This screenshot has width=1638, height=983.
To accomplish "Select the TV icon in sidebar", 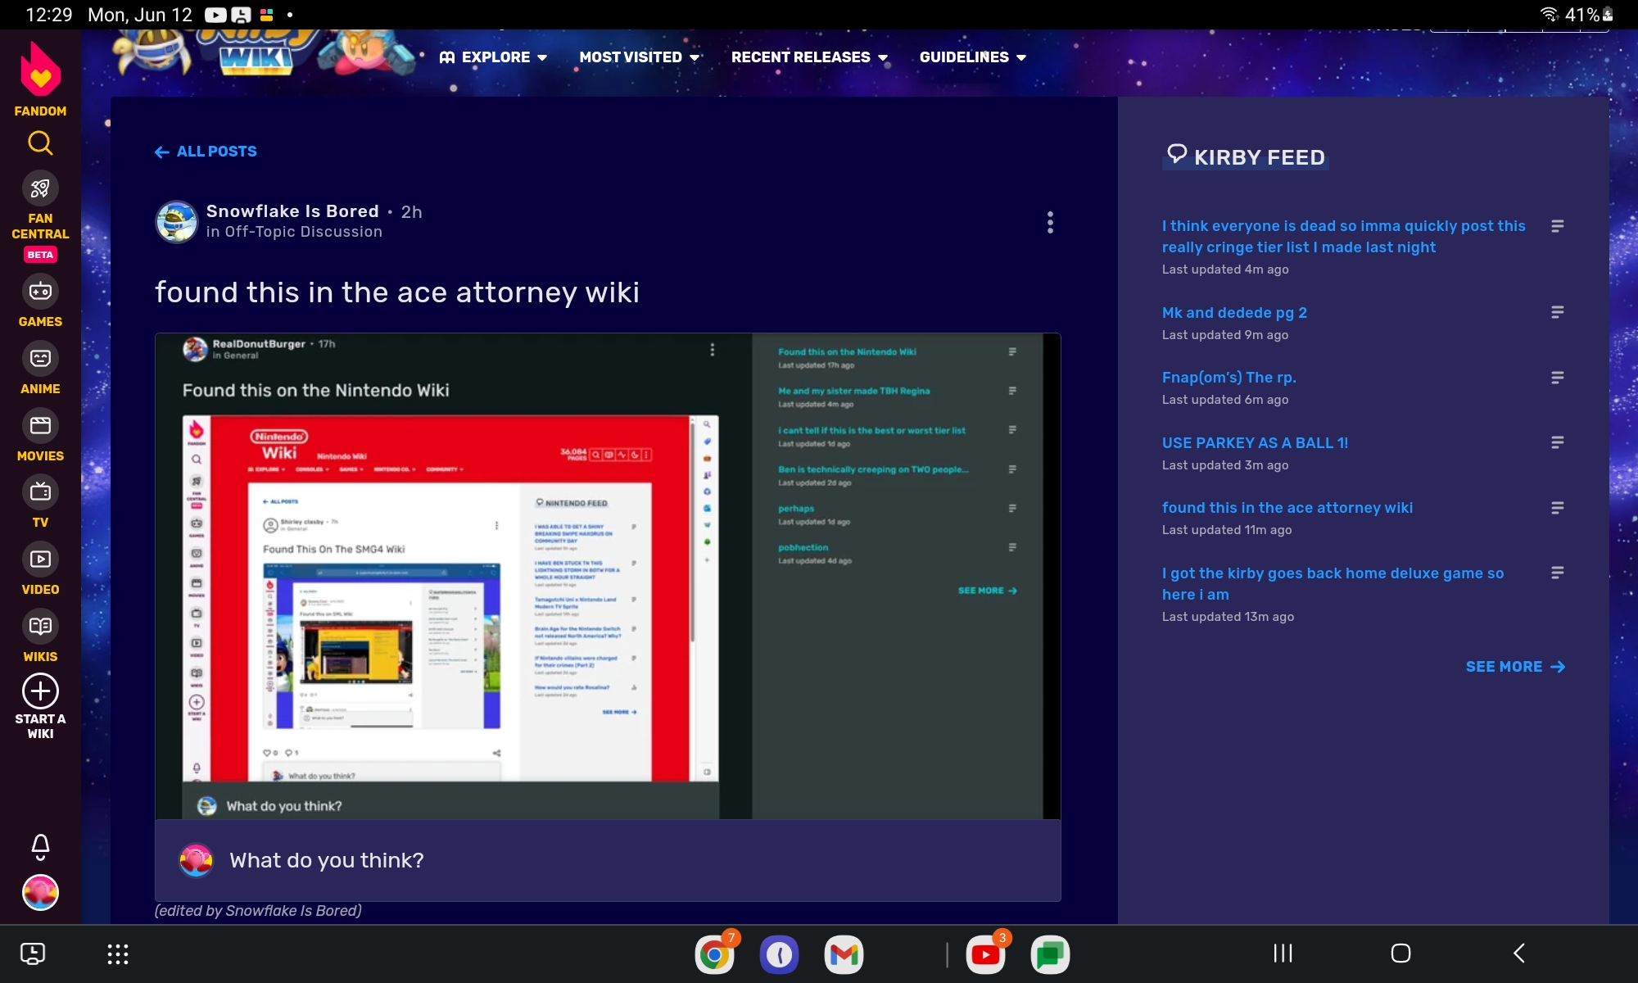I will coord(41,491).
